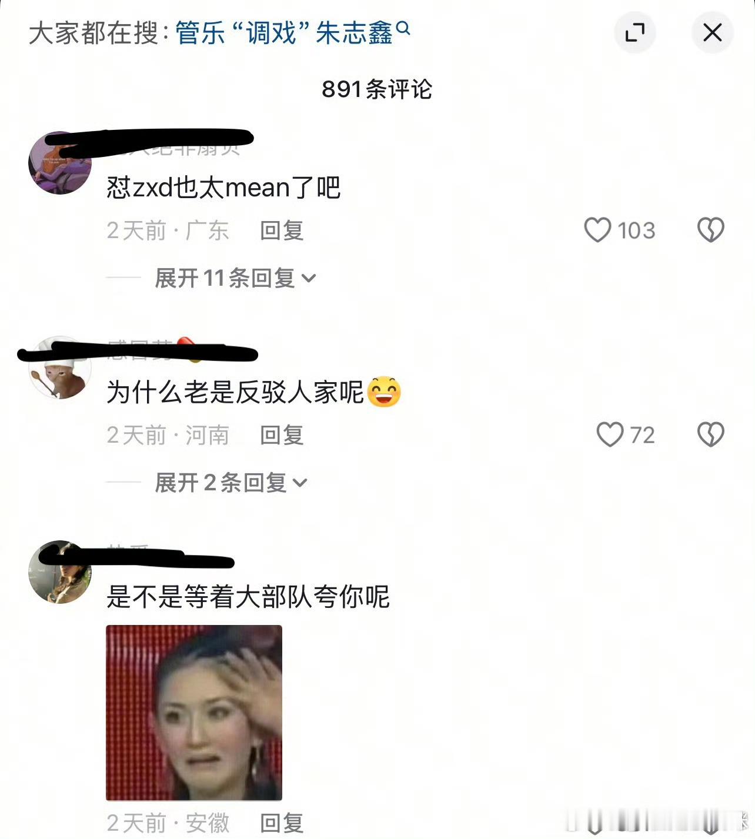This screenshot has height=839, width=755.
Task: Open the chef-hat cat avatar profile
Action: pos(60,368)
